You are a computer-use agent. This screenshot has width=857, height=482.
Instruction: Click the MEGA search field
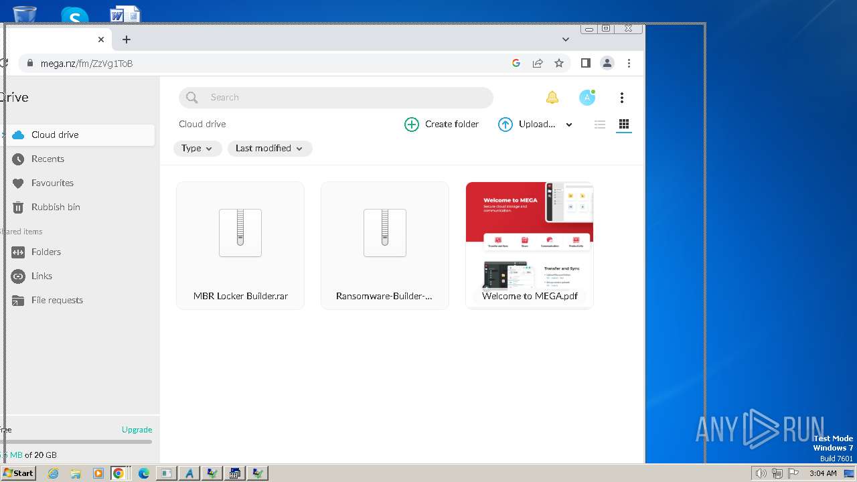[336, 98]
